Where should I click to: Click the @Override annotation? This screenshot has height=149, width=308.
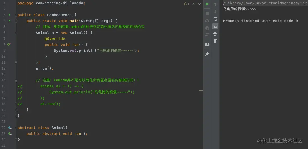(x=55, y=39)
